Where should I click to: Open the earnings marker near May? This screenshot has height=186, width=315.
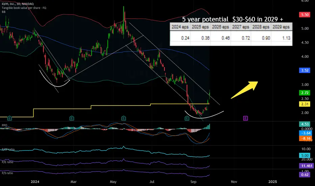coord(124,118)
